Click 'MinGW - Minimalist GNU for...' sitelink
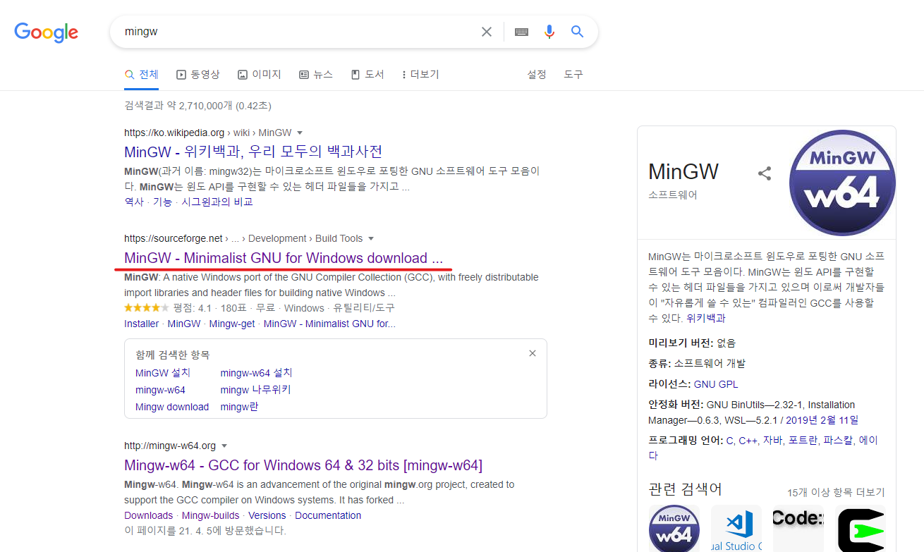Image resolution: width=924 pixels, height=552 pixels. (x=329, y=324)
